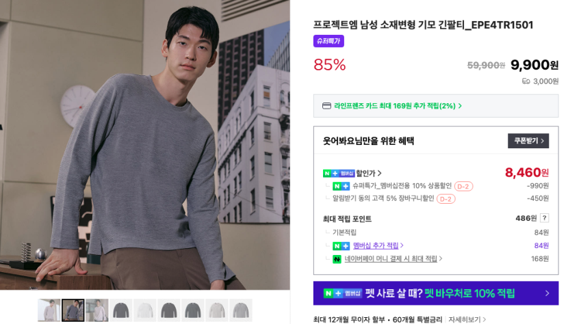Viewport: 581px width, 324px height.
Task: Open the purple 펫 바우처 banner arrow
Action: click(x=547, y=293)
